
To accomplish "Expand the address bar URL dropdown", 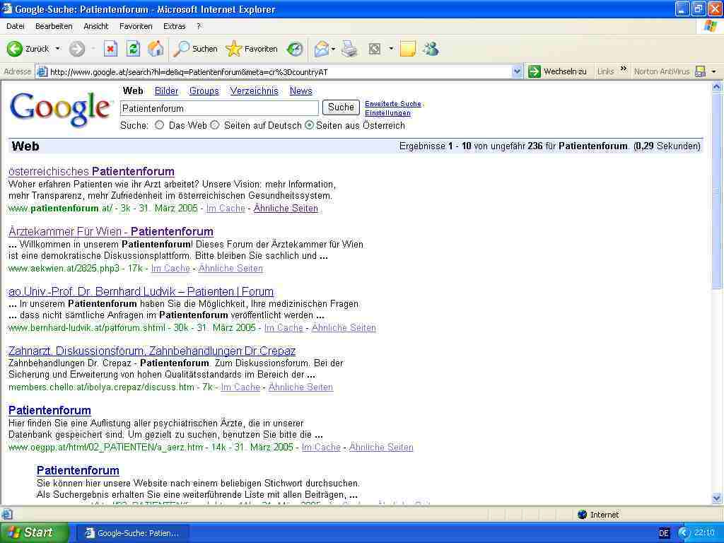I will (517, 71).
